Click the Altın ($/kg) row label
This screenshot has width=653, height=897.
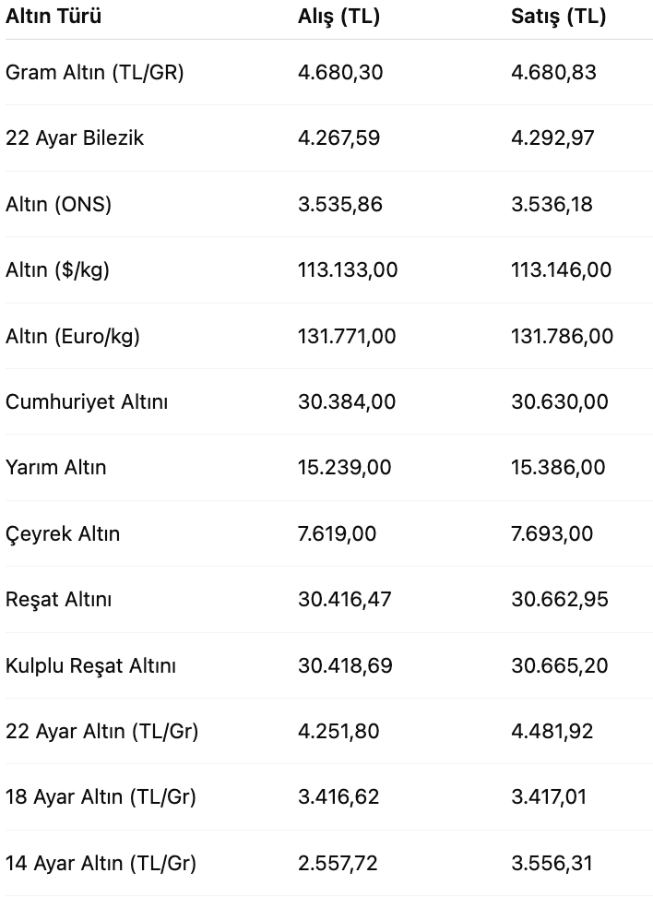[x=57, y=270]
